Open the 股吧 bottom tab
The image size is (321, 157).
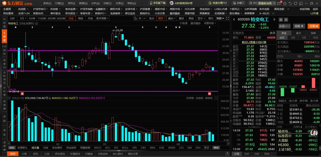pos(13,154)
